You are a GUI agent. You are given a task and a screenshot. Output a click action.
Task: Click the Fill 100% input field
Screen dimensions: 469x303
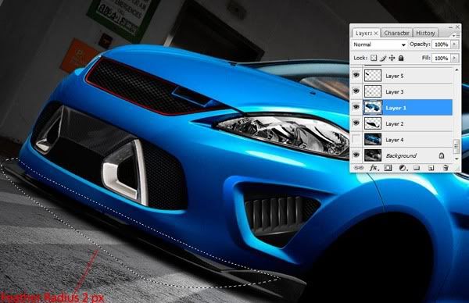tap(441, 59)
